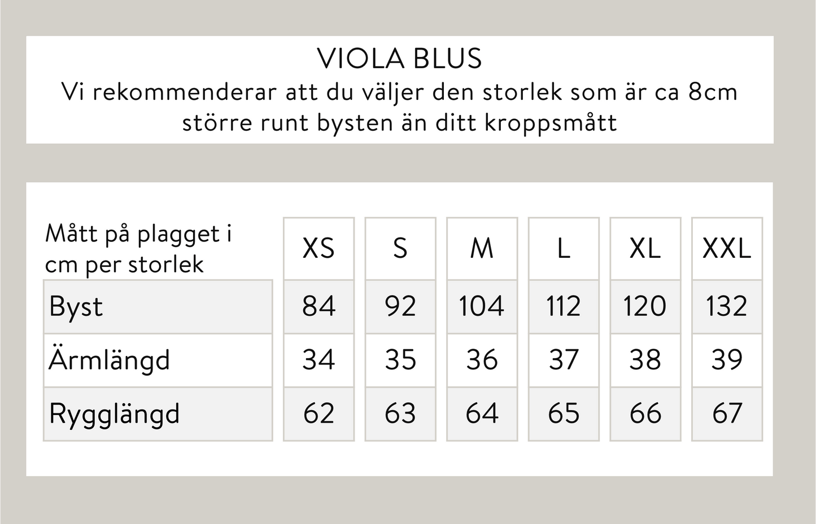Click the Rygglängd row label
Screen dimensions: 816x524
point(114,413)
